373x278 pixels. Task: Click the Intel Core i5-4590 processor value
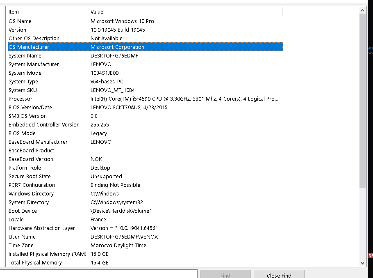[x=184, y=99]
